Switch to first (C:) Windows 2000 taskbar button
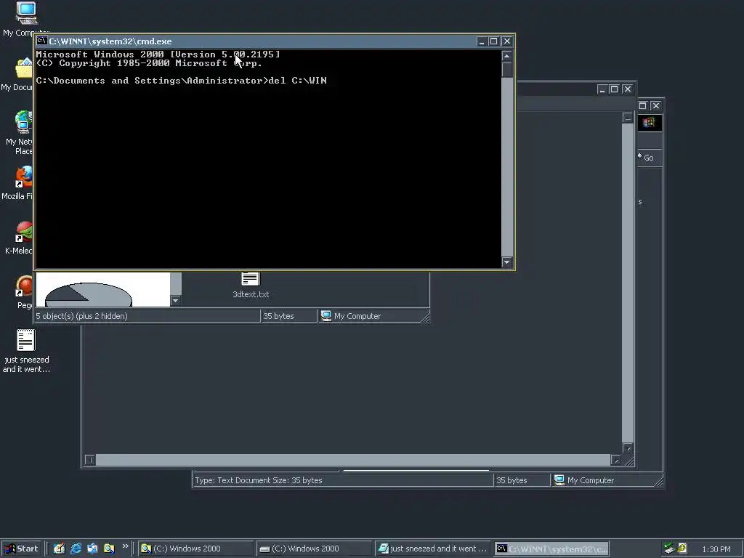744x558 pixels. point(196,549)
